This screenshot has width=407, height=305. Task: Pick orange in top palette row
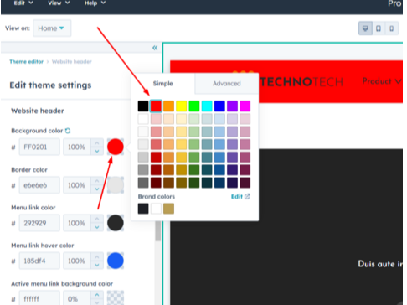pyautogui.click(x=168, y=106)
